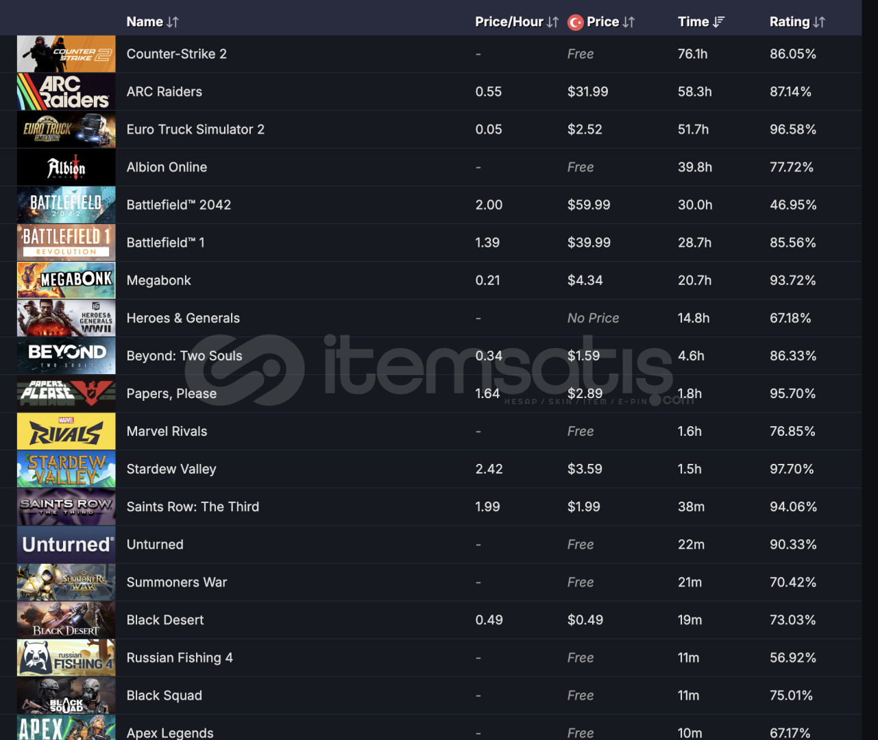
Task: Sort the table by the Name column
Action: tap(173, 22)
